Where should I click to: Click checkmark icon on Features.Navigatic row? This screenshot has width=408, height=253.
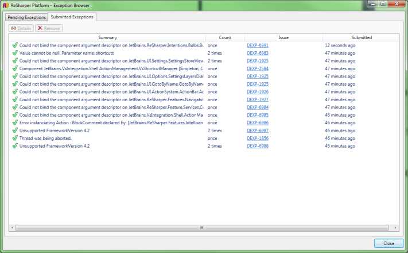point(15,99)
